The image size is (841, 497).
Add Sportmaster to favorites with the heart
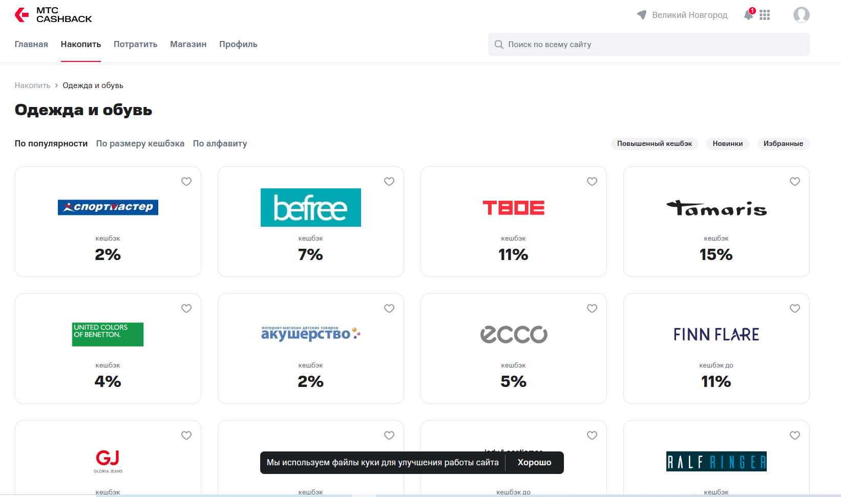click(x=186, y=182)
